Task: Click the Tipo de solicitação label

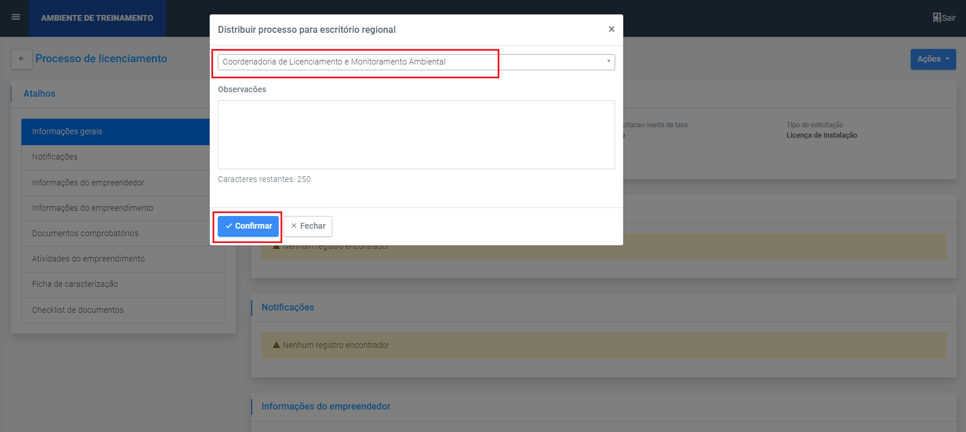Action: coord(815,125)
